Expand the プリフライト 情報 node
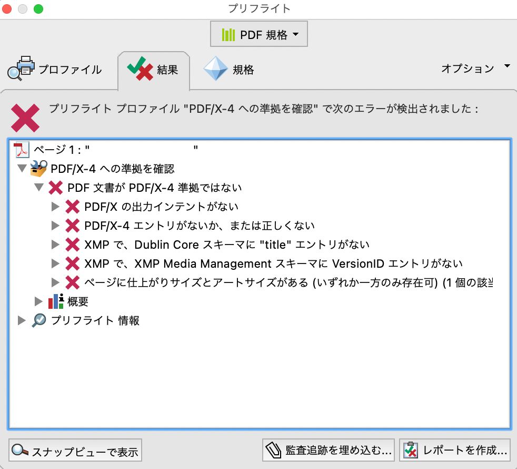 22,320
